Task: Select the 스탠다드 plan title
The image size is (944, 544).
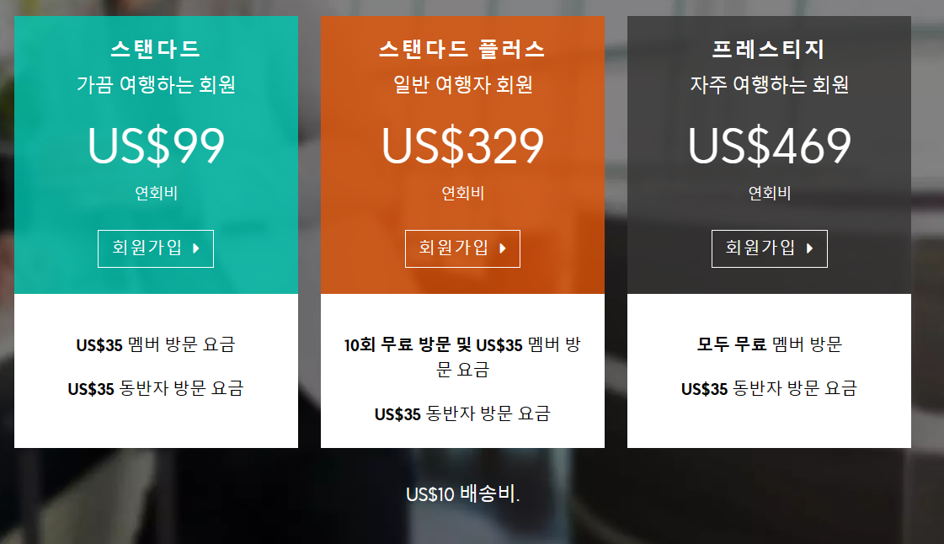Action: point(155,48)
